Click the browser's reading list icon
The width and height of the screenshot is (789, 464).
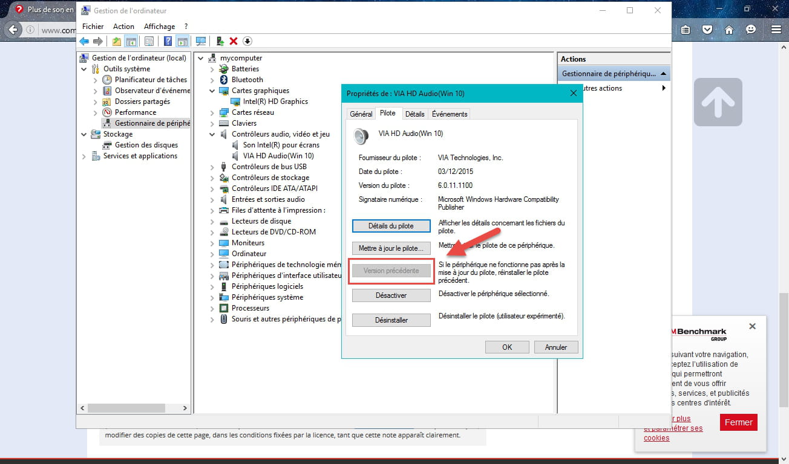[x=685, y=30]
